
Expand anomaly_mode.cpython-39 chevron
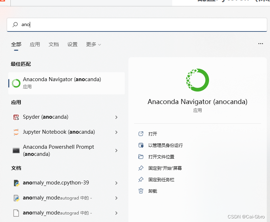point(117,183)
